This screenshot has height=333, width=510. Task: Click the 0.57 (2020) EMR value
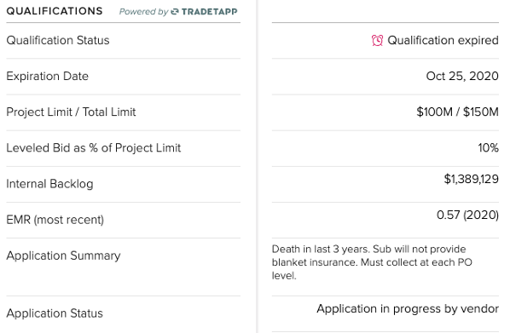[467, 215]
